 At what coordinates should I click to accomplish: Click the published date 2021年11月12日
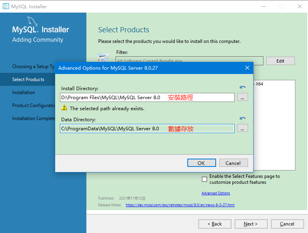132,198
